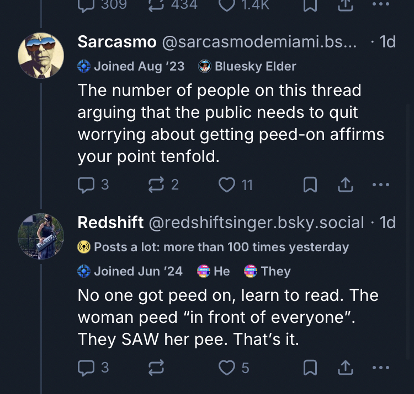Share Redshift's post
This screenshot has height=394, width=414.
click(x=345, y=368)
